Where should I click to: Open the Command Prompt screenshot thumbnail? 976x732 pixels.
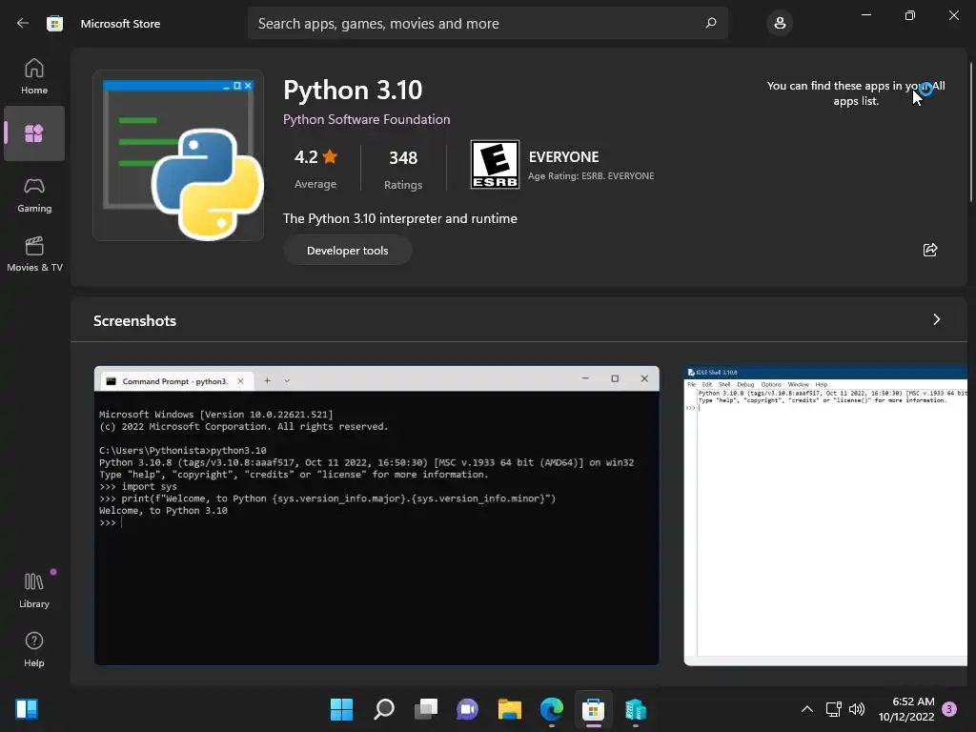pyautogui.click(x=376, y=516)
